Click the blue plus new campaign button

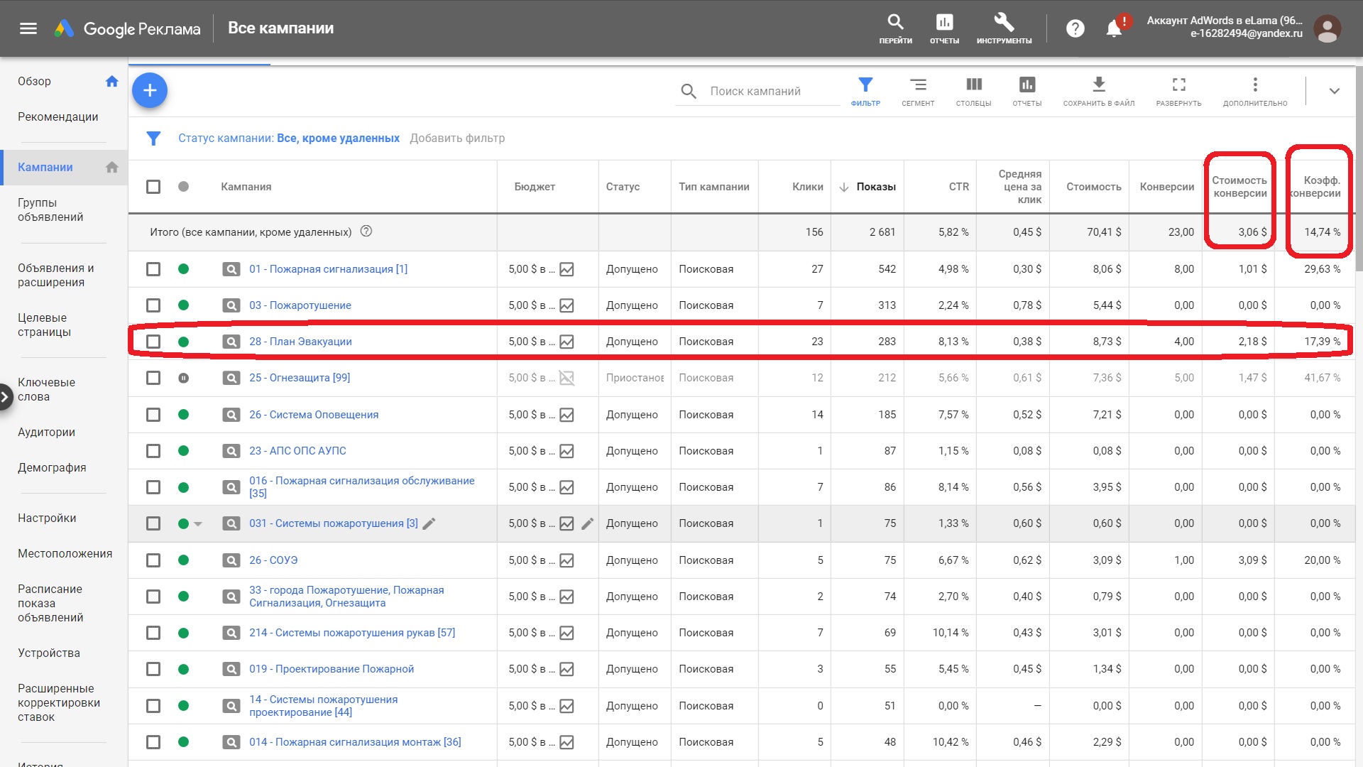pos(150,91)
